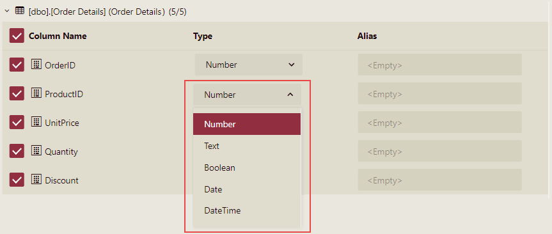Collapse the Order Details table chevron
This screenshot has width=552, height=234.
[x=6, y=12]
